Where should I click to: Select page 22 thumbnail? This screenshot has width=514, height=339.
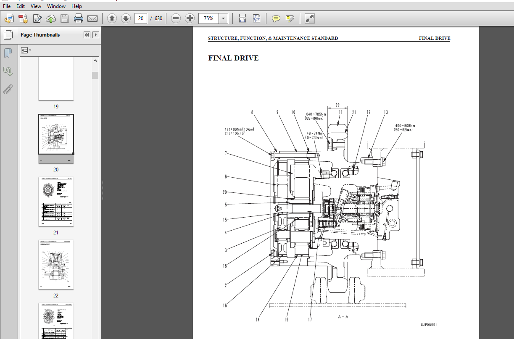(x=56, y=265)
